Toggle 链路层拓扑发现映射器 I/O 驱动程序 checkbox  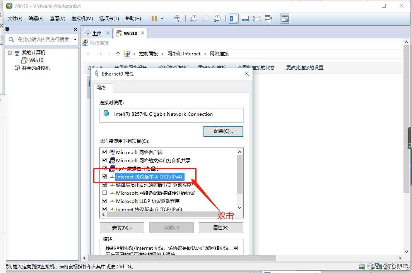[x=104, y=185]
